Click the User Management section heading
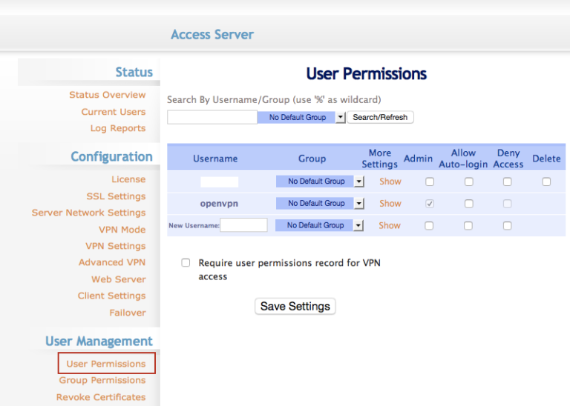The width and height of the screenshot is (570, 406). click(x=99, y=341)
